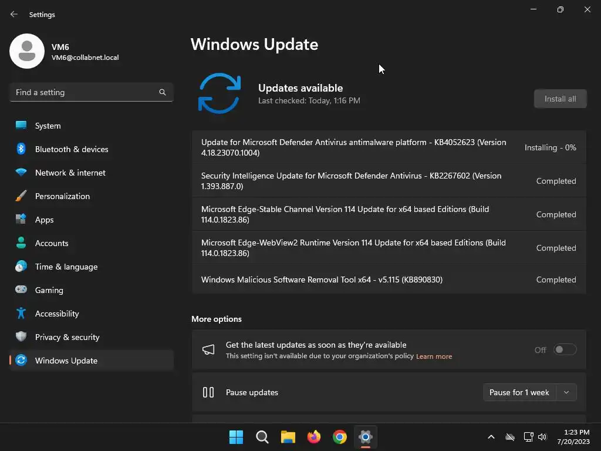Go to Accounts settings
This screenshot has height=451, width=601.
(x=92, y=243)
